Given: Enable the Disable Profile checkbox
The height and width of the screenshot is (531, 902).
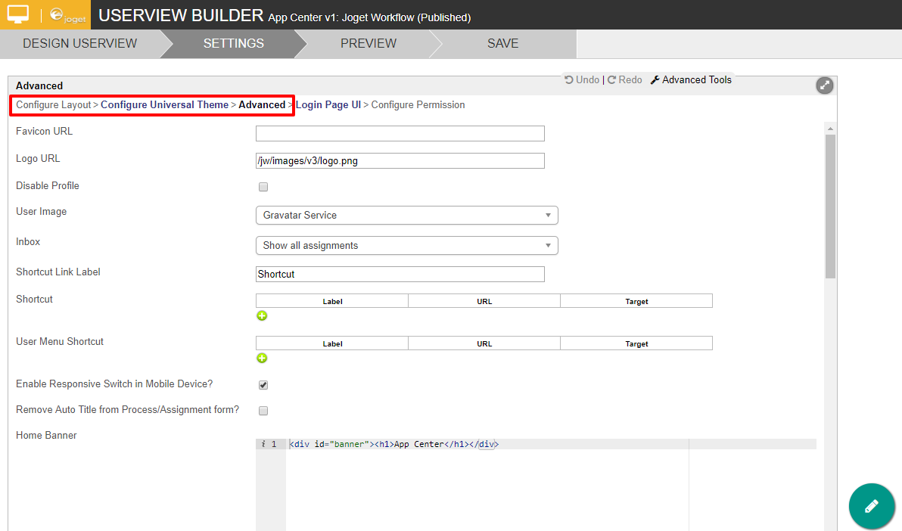Looking at the screenshot, I should pos(263,187).
